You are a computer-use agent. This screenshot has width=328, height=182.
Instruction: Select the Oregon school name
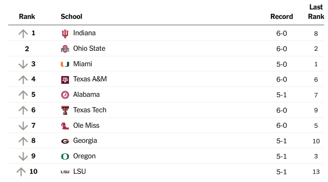[x=84, y=156]
